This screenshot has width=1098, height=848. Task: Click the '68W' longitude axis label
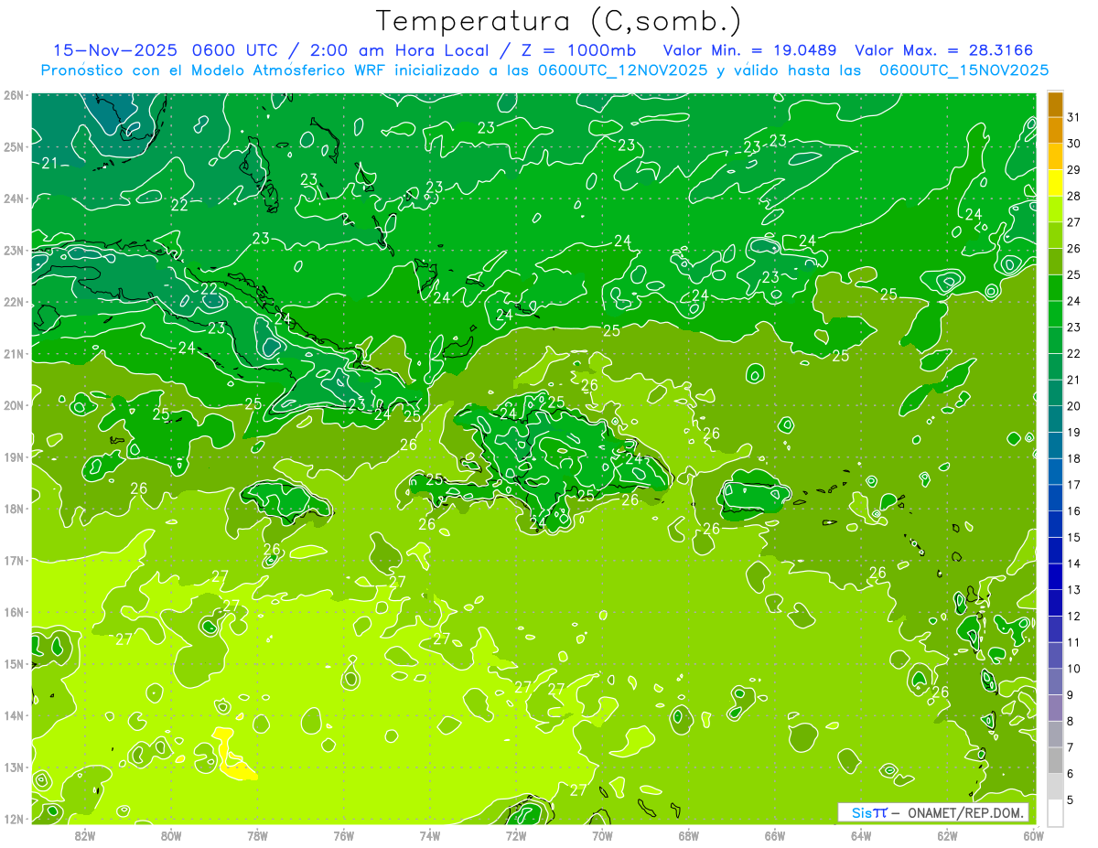689,835
